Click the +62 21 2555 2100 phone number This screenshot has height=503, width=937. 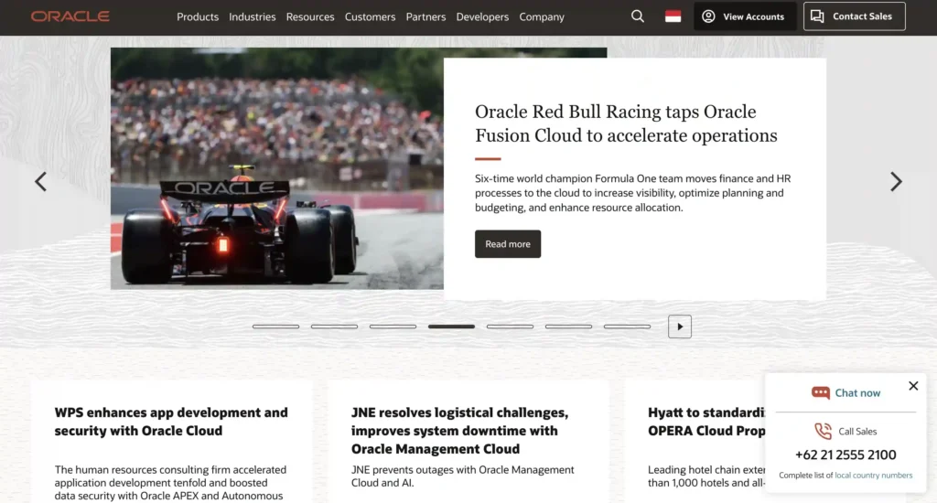[x=845, y=455]
